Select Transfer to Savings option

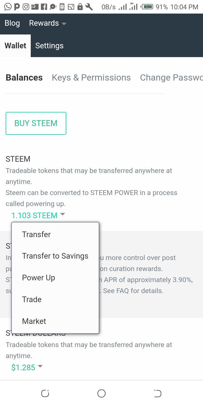click(55, 256)
